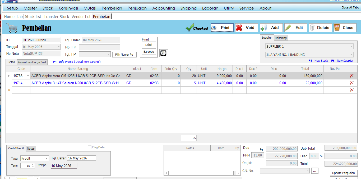Open the Utility menu
This screenshot has height=179, width=361.
(229, 8)
